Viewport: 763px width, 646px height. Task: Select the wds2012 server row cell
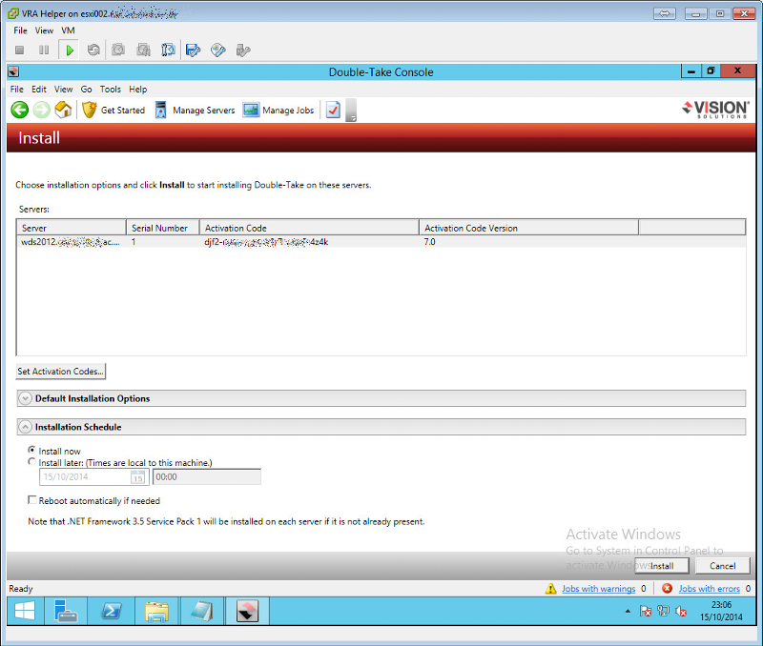point(71,242)
